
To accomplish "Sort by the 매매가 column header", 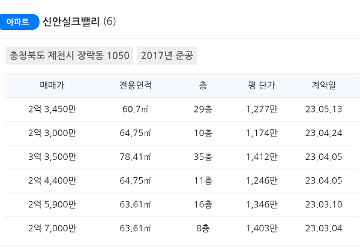I will (52, 86).
